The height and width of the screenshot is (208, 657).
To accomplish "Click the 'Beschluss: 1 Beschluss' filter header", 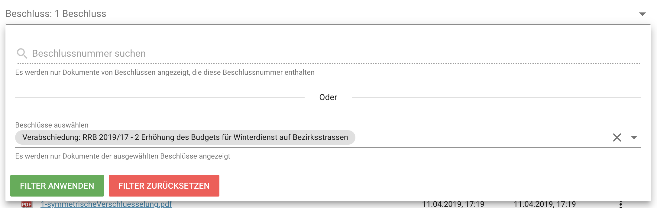I will click(x=56, y=14).
